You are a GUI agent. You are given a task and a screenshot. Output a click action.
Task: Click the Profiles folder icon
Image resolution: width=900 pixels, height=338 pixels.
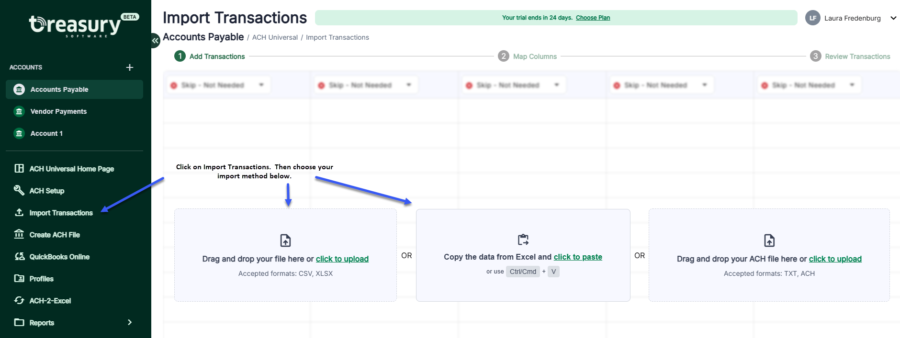tap(19, 278)
